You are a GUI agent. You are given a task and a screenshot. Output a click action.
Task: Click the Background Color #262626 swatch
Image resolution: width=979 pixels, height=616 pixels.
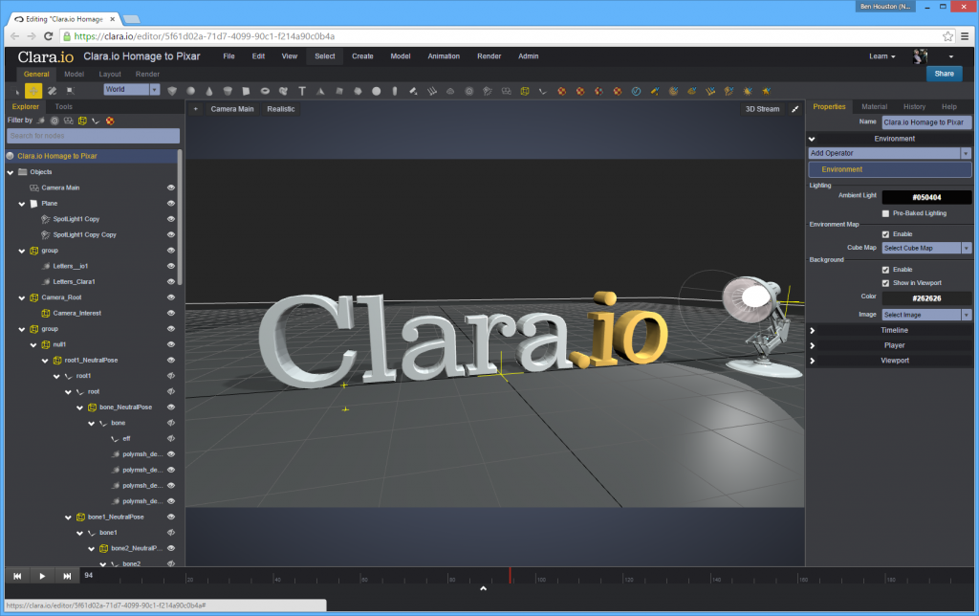point(926,298)
